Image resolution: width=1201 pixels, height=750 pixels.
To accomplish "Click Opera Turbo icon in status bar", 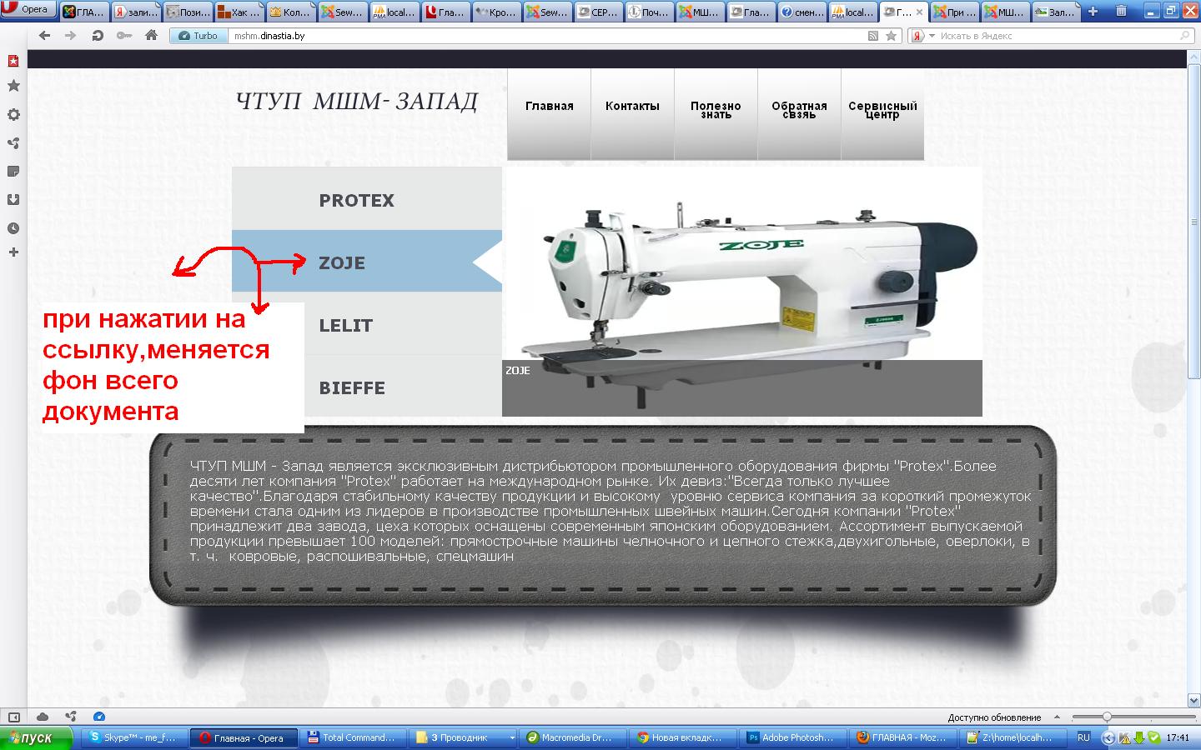I will [99, 717].
